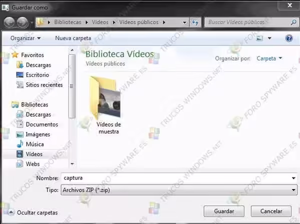Click the Documentos page icon
The image size is (300, 224).
pos(19,124)
